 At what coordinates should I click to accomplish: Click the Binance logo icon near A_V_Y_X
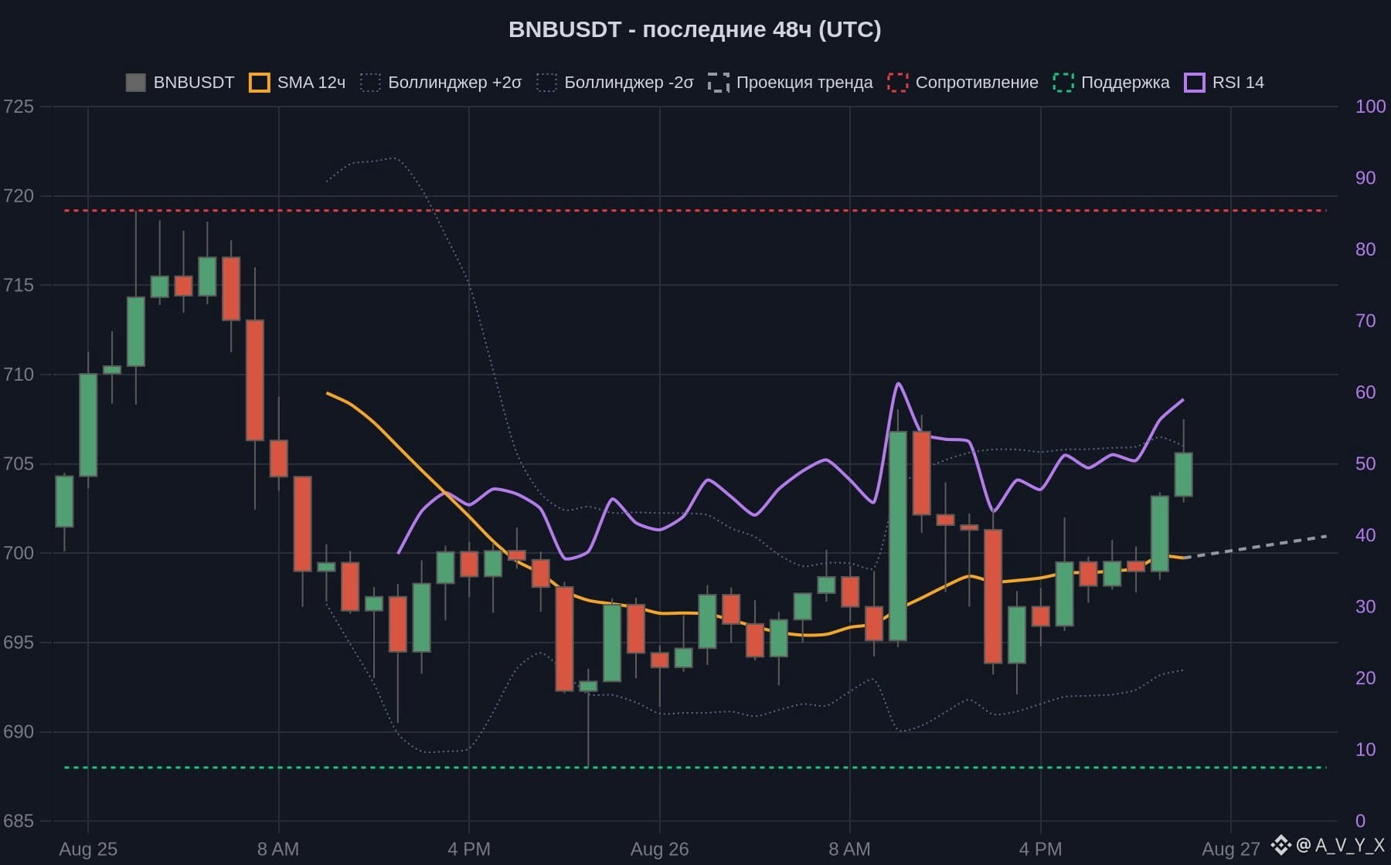[1281, 845]
